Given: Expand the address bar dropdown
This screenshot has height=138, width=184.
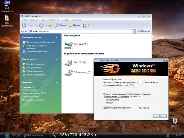Looking at the screenshot, I should (x=134, y=31).
